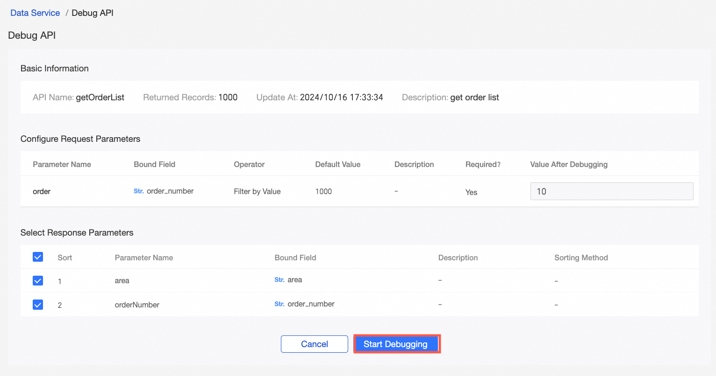Click the Start Debugging button
This screenshot has height=376, width=716.
point(396,344)
